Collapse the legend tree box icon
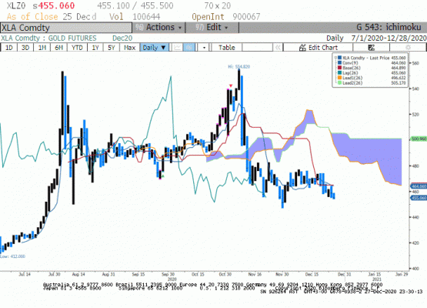 pos(335,58)
